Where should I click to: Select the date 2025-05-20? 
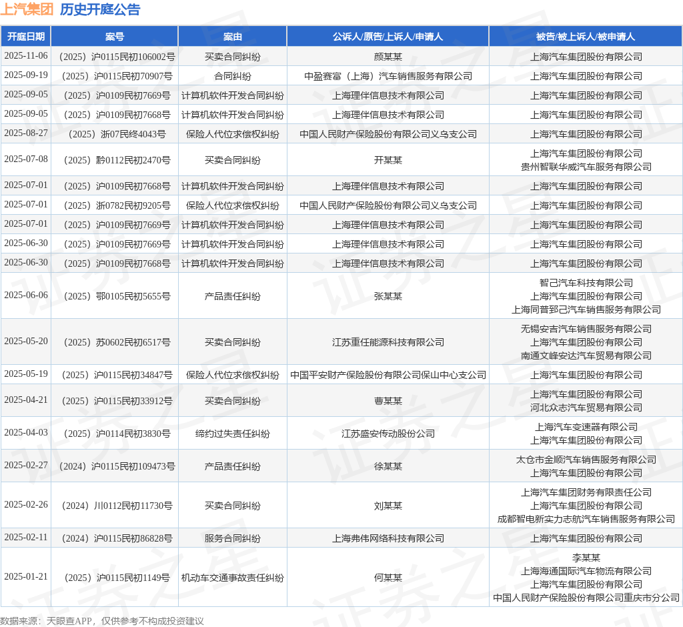(x=26, y=341)
